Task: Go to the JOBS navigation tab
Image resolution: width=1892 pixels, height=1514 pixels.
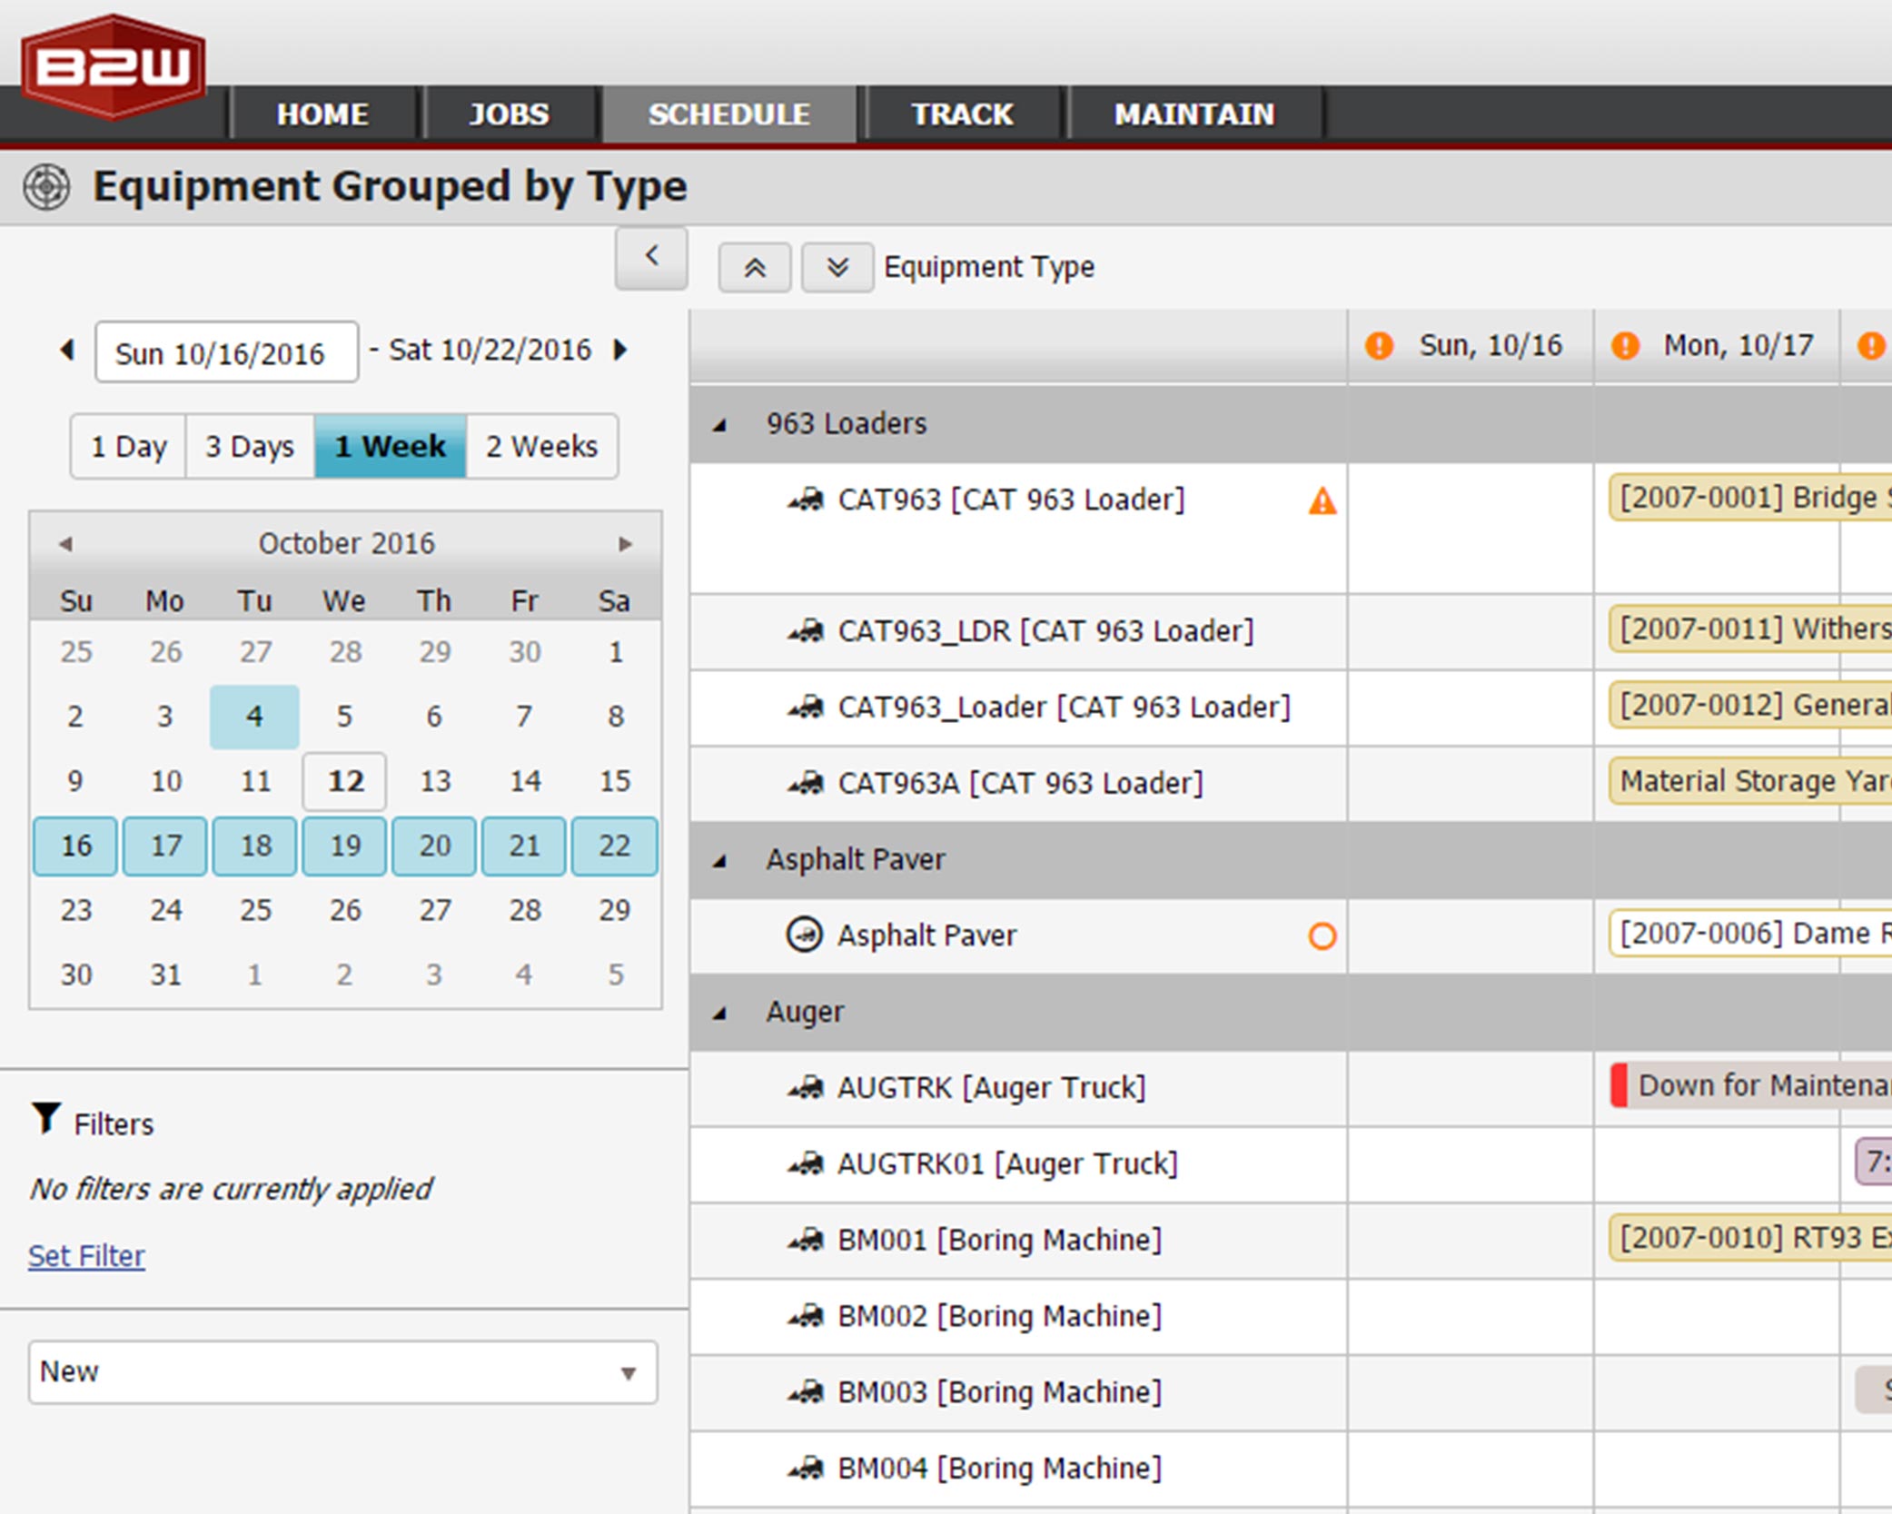Action: (509, 114)
